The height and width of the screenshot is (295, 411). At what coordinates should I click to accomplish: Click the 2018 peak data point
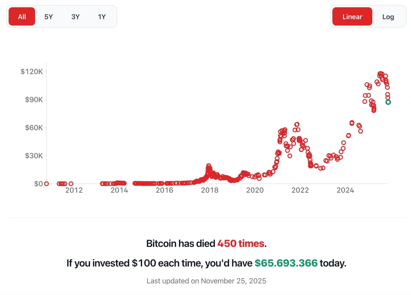point(209,166)
